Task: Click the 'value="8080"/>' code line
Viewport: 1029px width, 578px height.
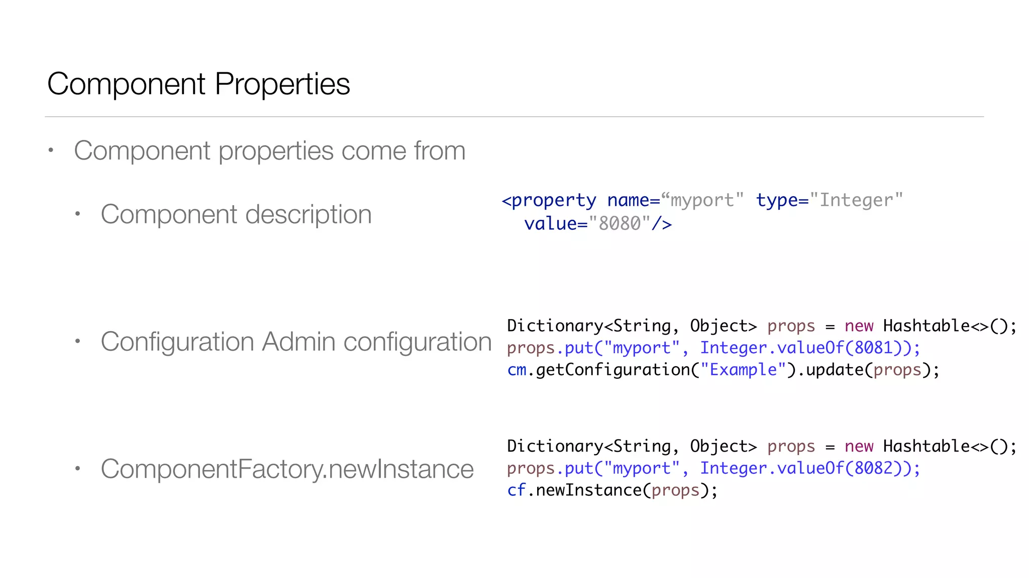Action: tap(598, 223)
